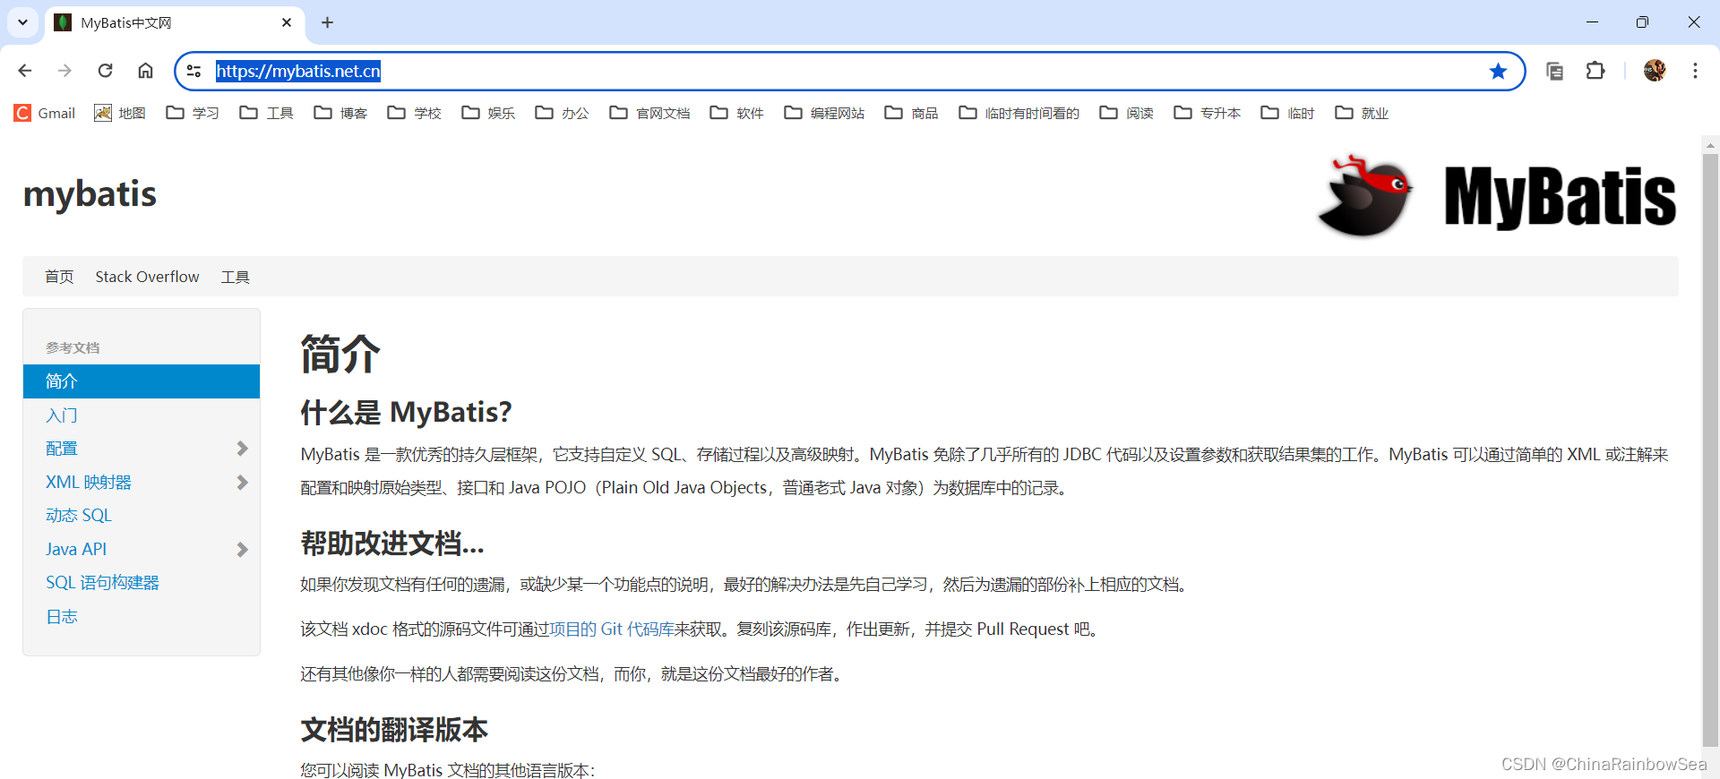Image resolution: width=1720 pixels, height=779 pixels.
Task: Go to 首页 in the nav bar
Action: (x=59, y=277)
